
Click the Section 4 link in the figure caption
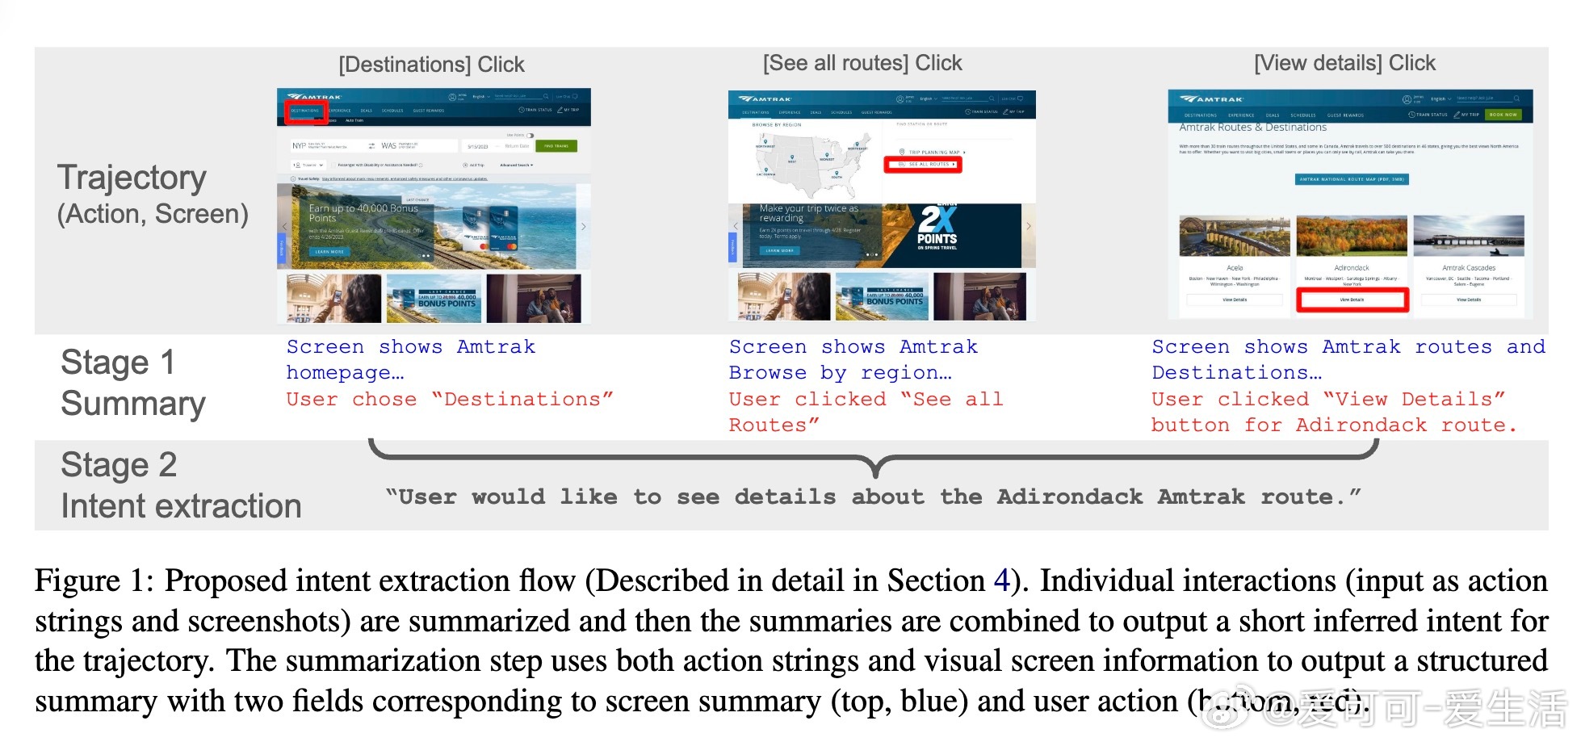(x=1001, y=580)
